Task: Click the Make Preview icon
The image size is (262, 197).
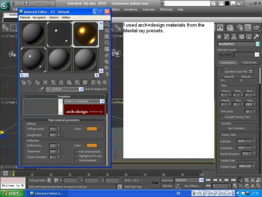Action: [x=107, y=55]
